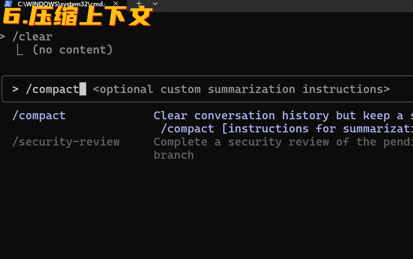Click the previous /clear command line
The width and height of the screenshot is (413, 259).
coord(32,36)
